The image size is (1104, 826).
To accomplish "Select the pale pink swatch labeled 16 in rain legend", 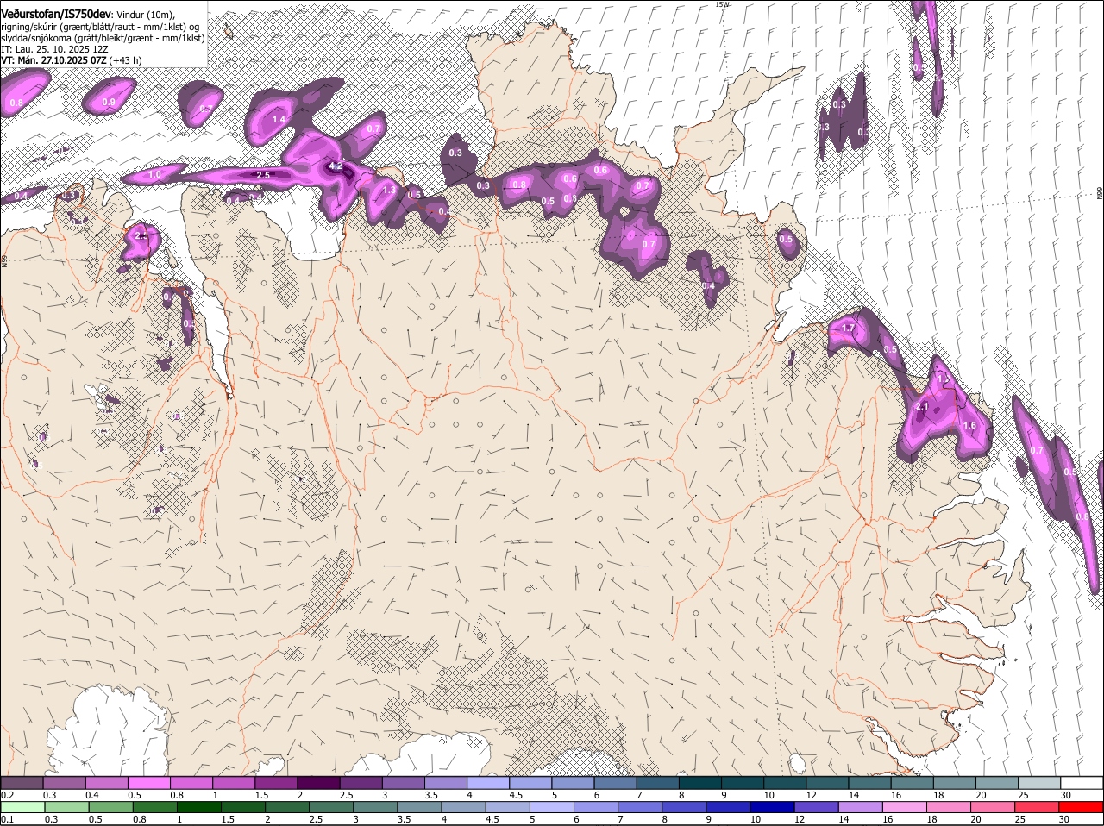I will click(x=905, y=807).
